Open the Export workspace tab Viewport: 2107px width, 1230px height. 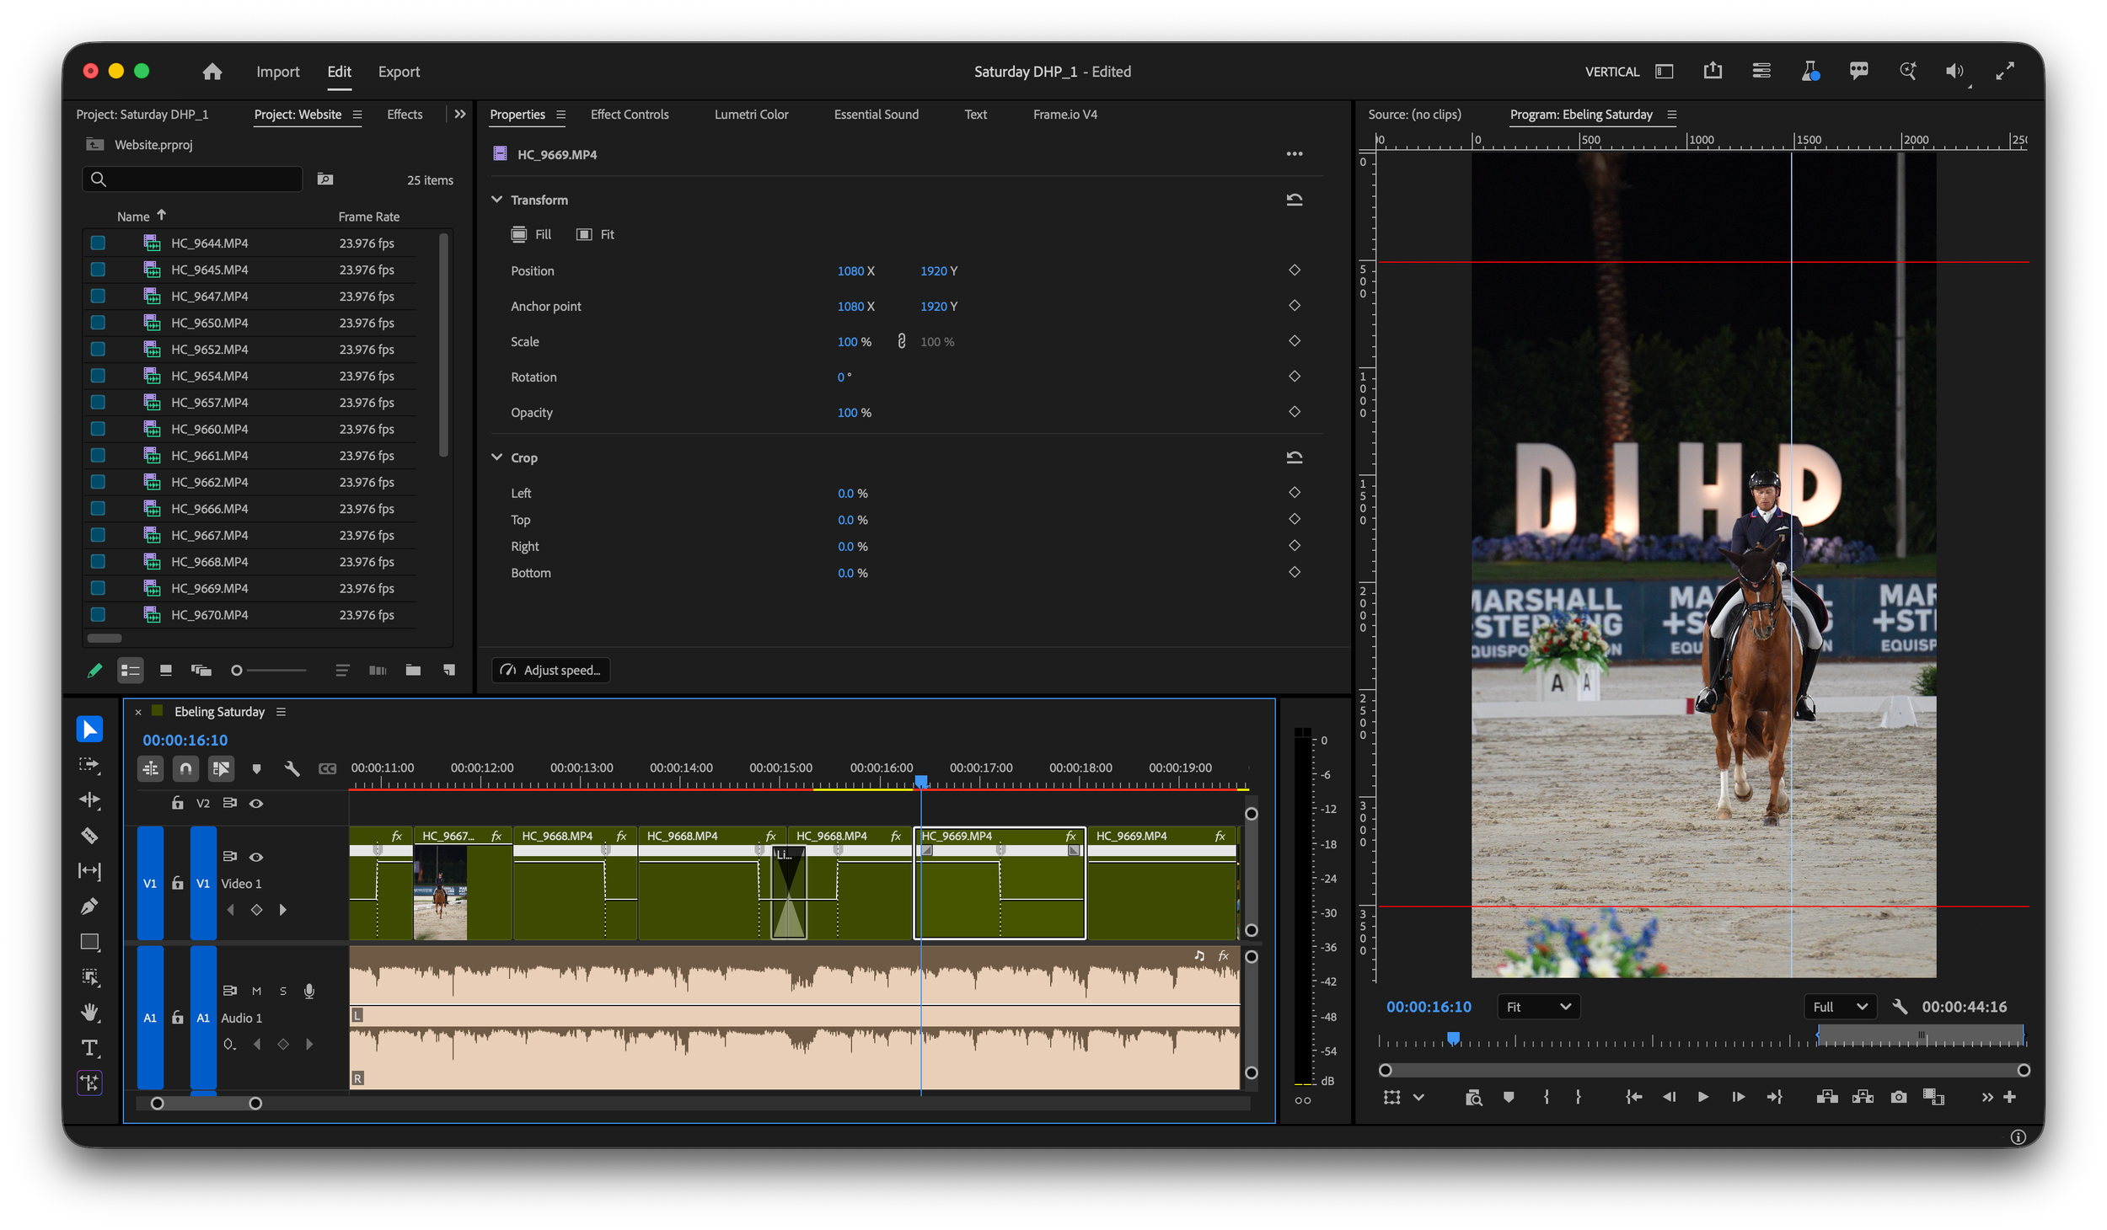[x=399, y=72]
